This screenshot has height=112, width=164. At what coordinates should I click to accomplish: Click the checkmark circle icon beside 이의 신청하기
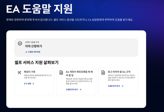[20, 44]
